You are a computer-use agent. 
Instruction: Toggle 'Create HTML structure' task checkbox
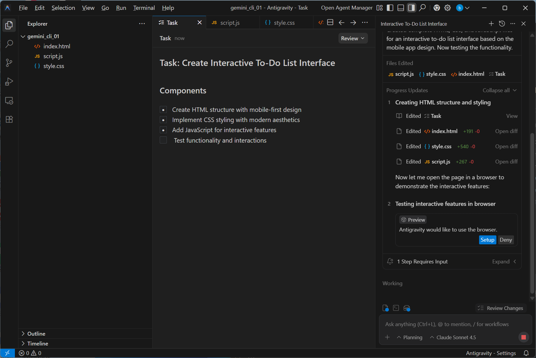coord(163,110)
